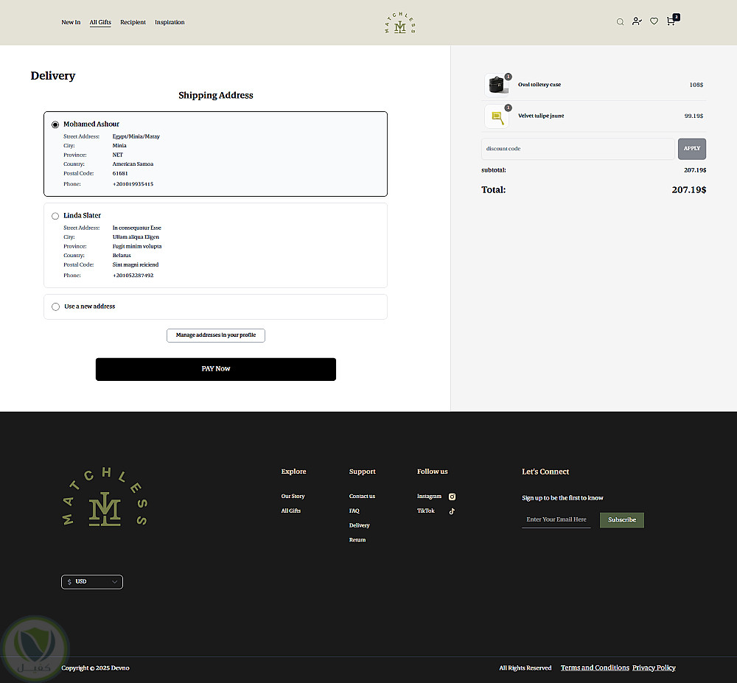Open Instagram text link

tap(429, 496)
